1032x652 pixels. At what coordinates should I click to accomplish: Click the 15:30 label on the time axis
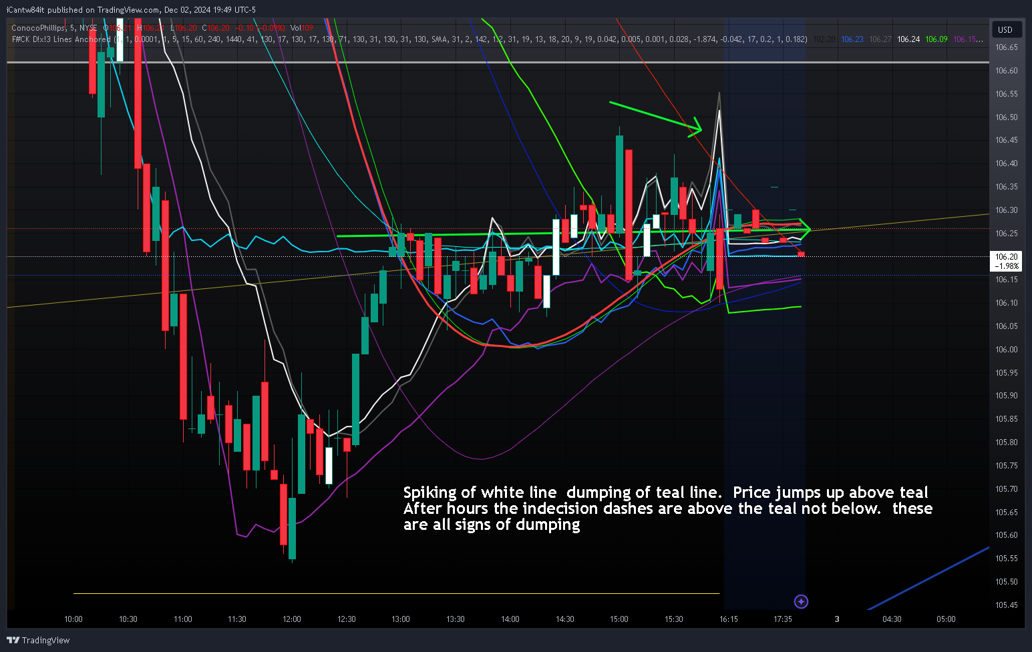(674, 619)
